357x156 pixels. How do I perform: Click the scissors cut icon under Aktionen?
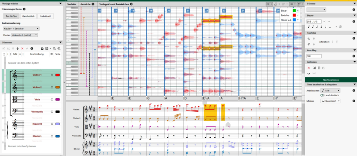click(314, 68)
